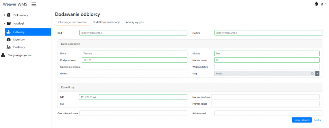The width and height of the screenshot is (329, 128).
Task: Click the Dodaj odbiorcę button
Action: pos(302,120)
